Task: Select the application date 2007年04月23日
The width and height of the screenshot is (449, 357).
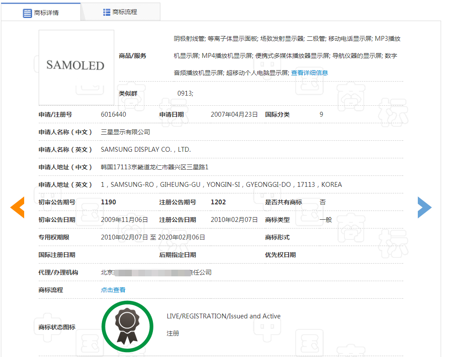Action: [234, 114]
